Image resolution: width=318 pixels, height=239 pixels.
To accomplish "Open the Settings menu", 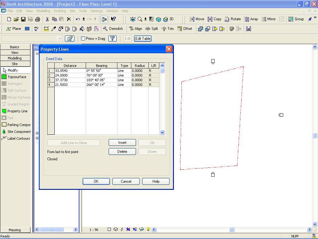I will pos(96,11).
